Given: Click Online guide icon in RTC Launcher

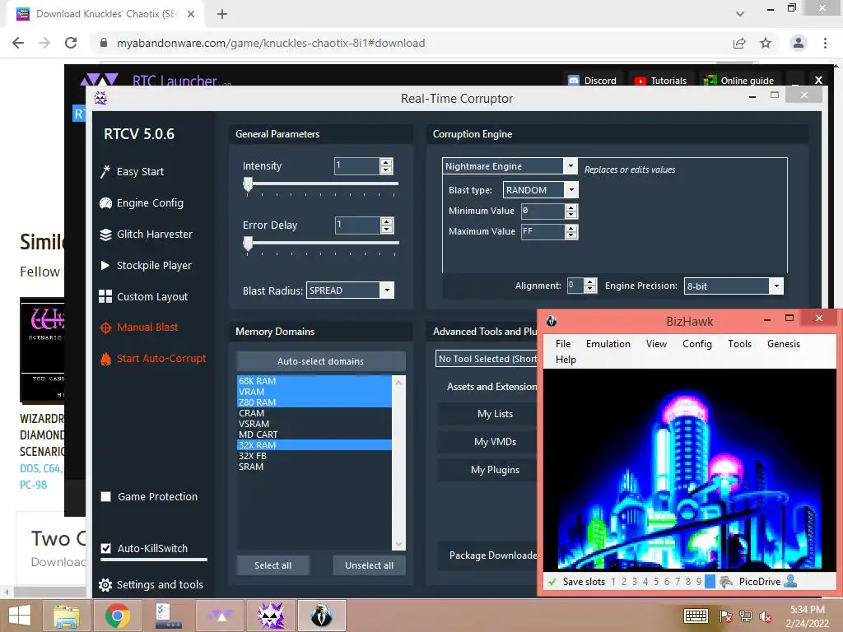Looking at the screenshot, I should (x=710, y=81).
